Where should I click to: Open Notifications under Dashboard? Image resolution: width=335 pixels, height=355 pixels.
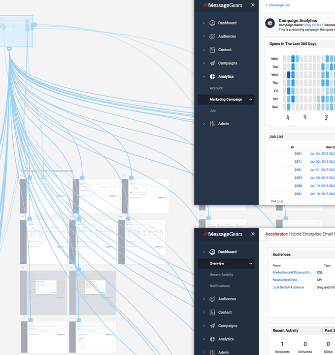point(220,286)
